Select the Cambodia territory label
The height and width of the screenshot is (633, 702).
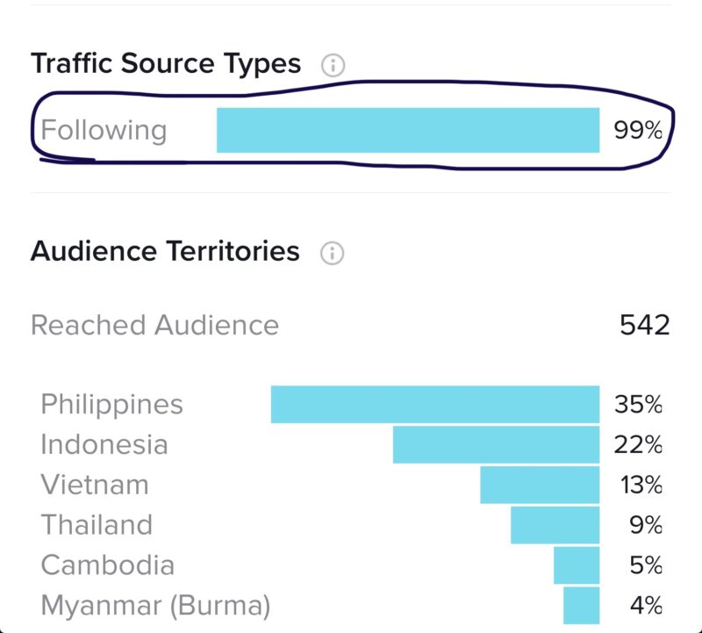tap(107, 565)
